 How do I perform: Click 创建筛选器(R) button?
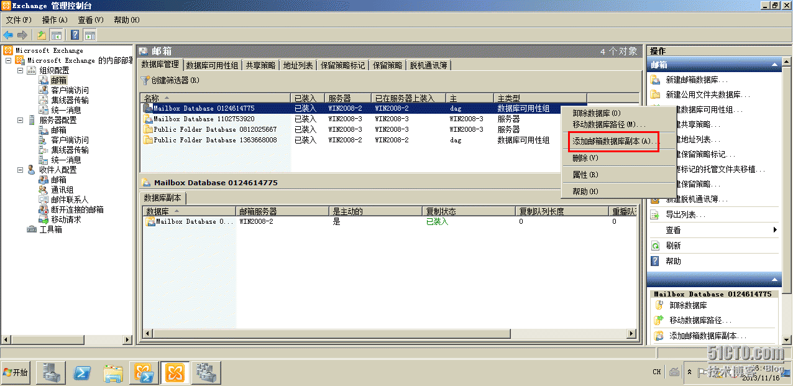coord(170,80)
